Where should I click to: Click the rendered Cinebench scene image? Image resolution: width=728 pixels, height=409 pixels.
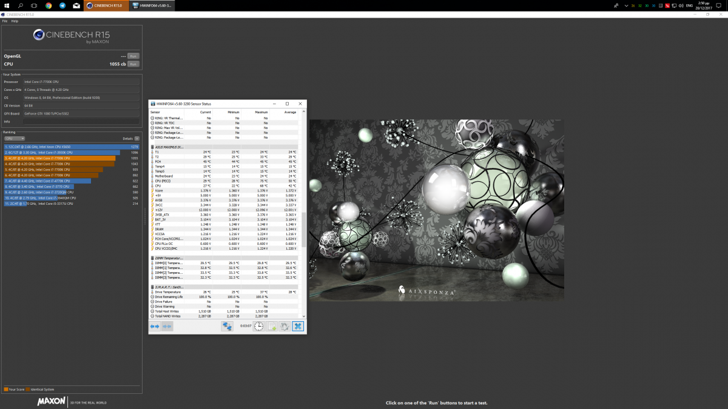click(x=437, y=210)
